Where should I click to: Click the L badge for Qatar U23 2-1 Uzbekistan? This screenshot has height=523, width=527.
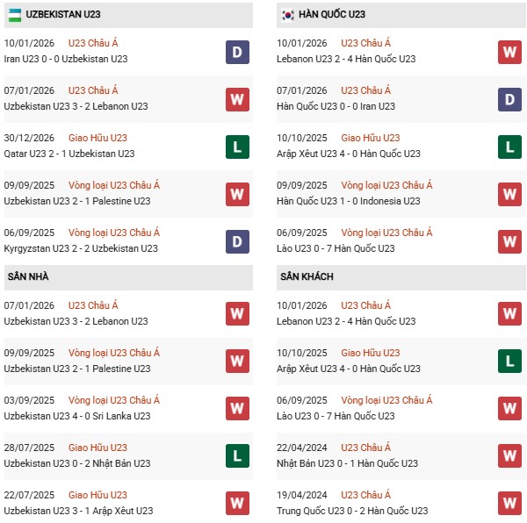click(x=235, y=147)
